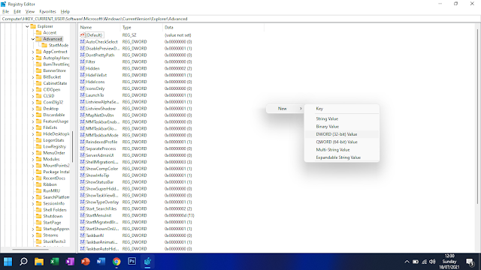
Task: Open Word from the taskbar
Action: click(101, 262)
